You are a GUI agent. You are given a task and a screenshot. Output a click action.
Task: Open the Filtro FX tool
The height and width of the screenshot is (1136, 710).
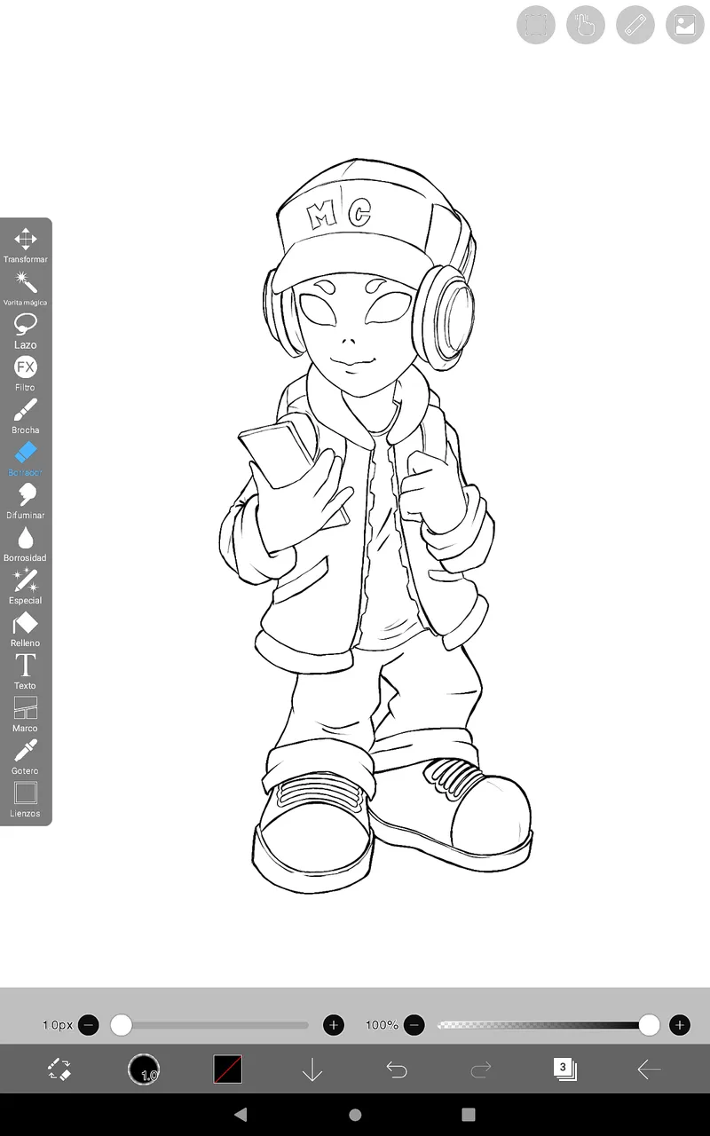pyautogui.click(x=25, y=374)
